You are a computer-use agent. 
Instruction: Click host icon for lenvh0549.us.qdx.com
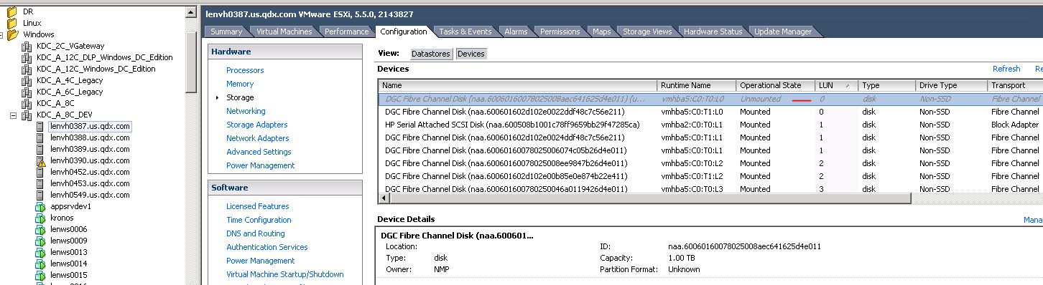pos(41,195)
